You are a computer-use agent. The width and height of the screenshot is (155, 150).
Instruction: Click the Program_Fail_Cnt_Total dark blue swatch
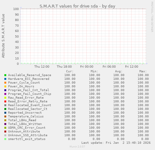(x=5, y=90)
